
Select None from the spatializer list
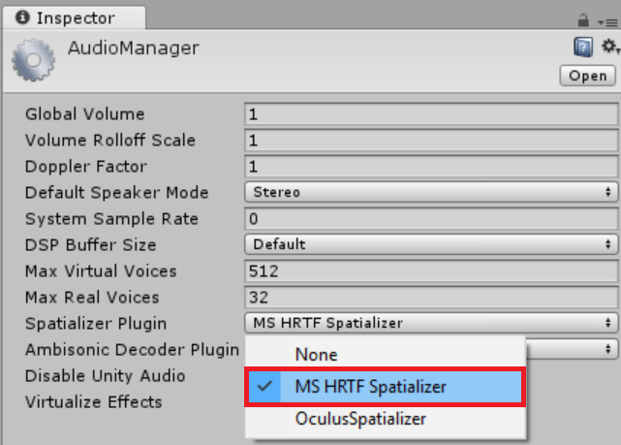point(316,355)
